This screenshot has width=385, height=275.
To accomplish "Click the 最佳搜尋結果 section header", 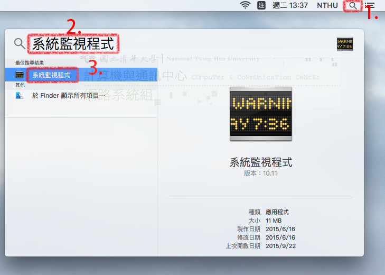I will pyautogui.click(x=30, y=63).
